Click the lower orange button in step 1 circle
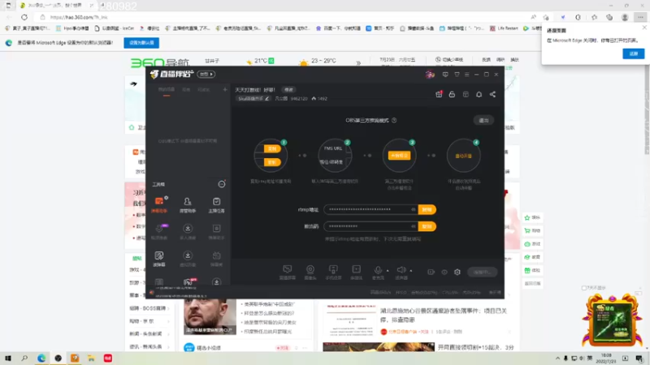Image resolution: width=650 pixels, height=365 pixels. coord(272,162)
